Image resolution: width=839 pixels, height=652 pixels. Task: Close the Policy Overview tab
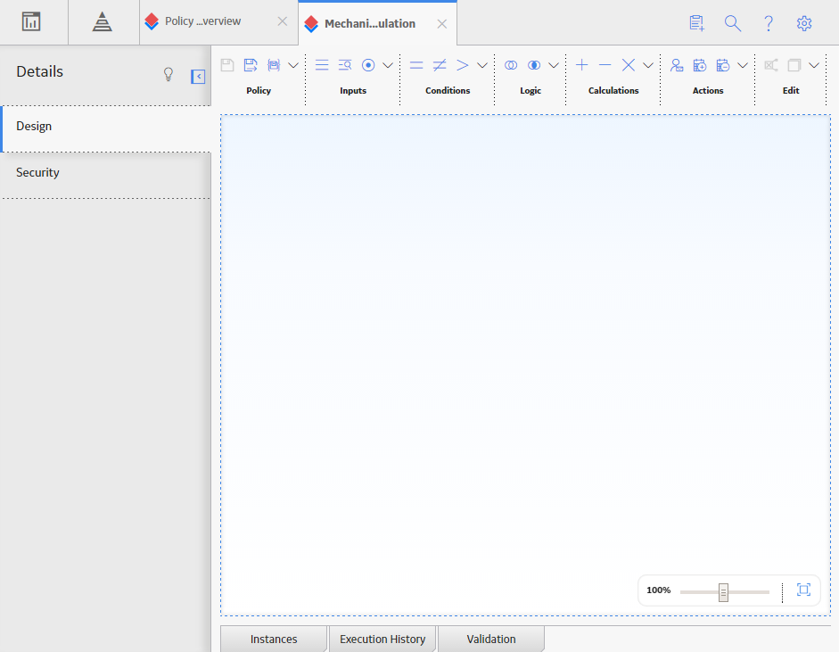click(283, 21)
